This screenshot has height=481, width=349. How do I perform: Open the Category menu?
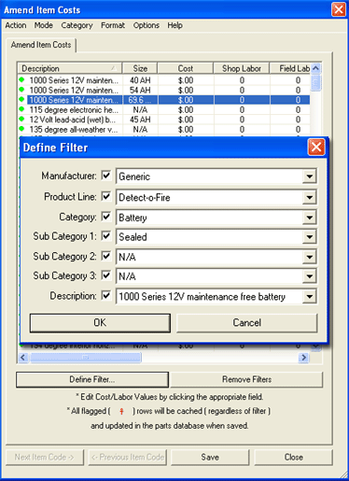coord(77,25)
